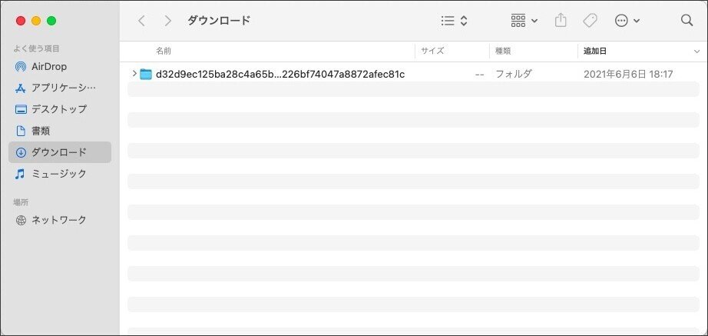Click the フォルダ kind cell

click(x=514, y=74)
